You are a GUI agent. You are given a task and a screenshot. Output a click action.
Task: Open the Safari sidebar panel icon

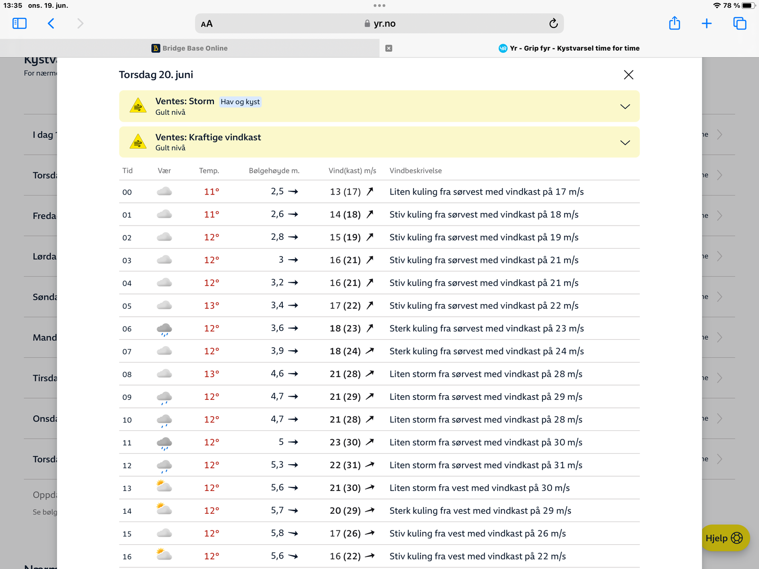point(19,23)
